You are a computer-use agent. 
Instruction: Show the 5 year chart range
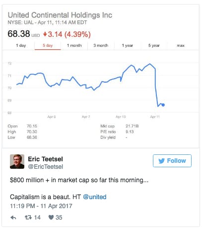[154, 45]
